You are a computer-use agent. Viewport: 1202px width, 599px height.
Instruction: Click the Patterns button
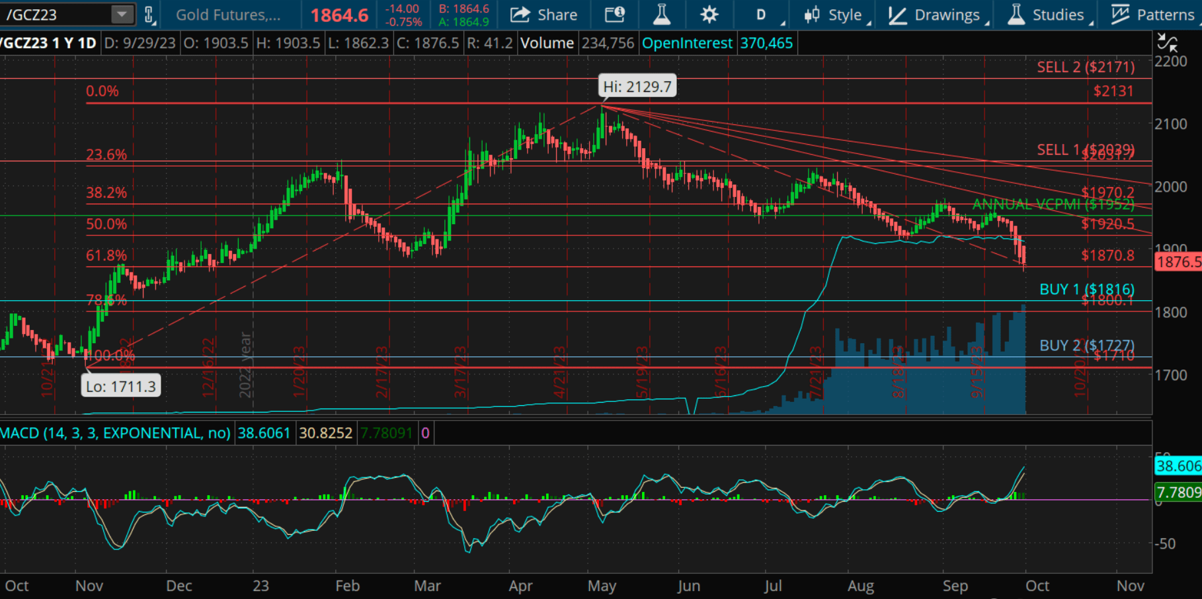(x=1154, y=15)
